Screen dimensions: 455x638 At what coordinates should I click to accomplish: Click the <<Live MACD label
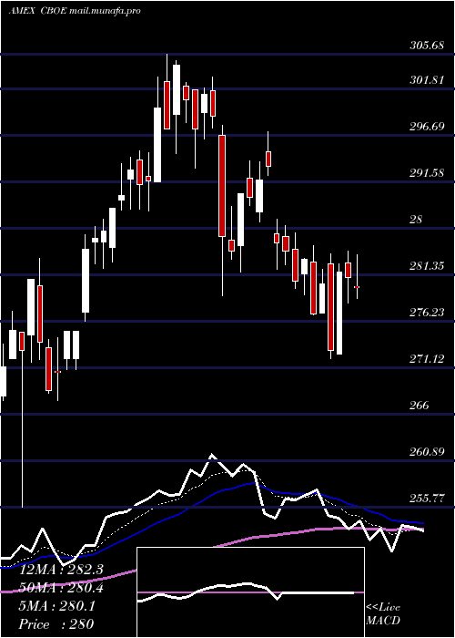click(383, 614)
